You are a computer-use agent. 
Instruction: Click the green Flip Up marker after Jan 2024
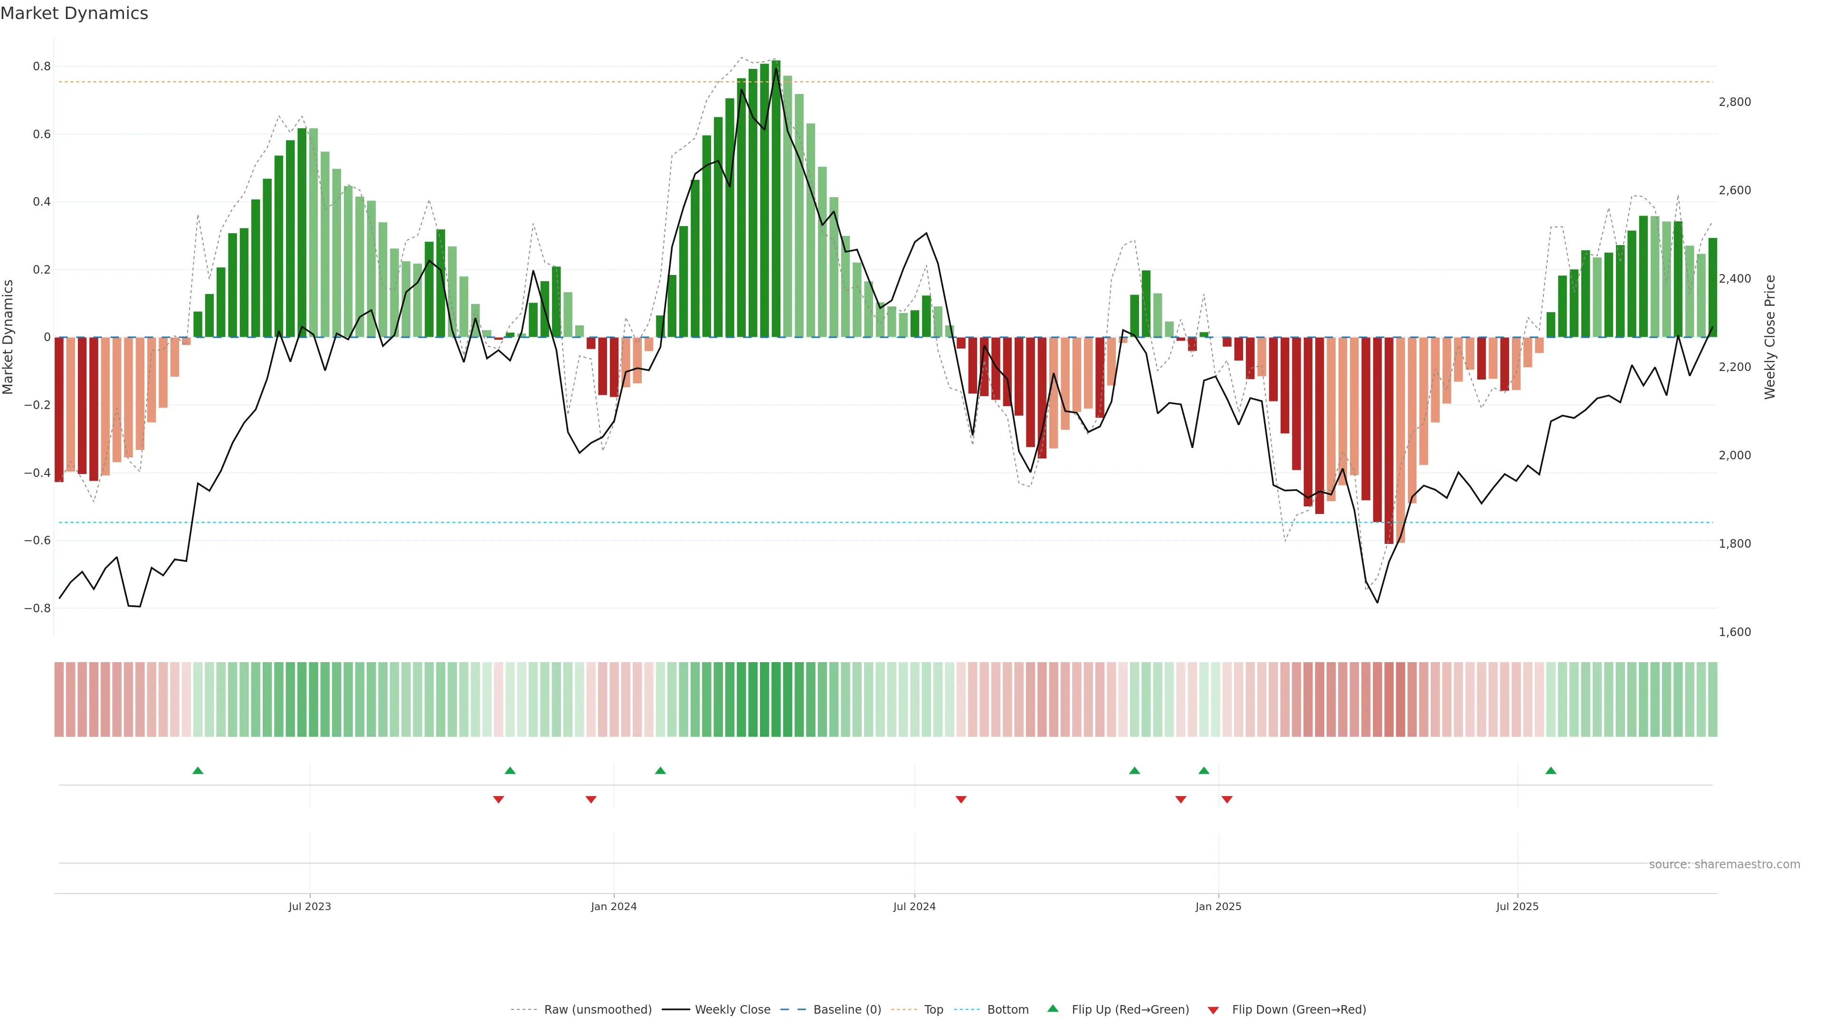click(x=660, y=770)
